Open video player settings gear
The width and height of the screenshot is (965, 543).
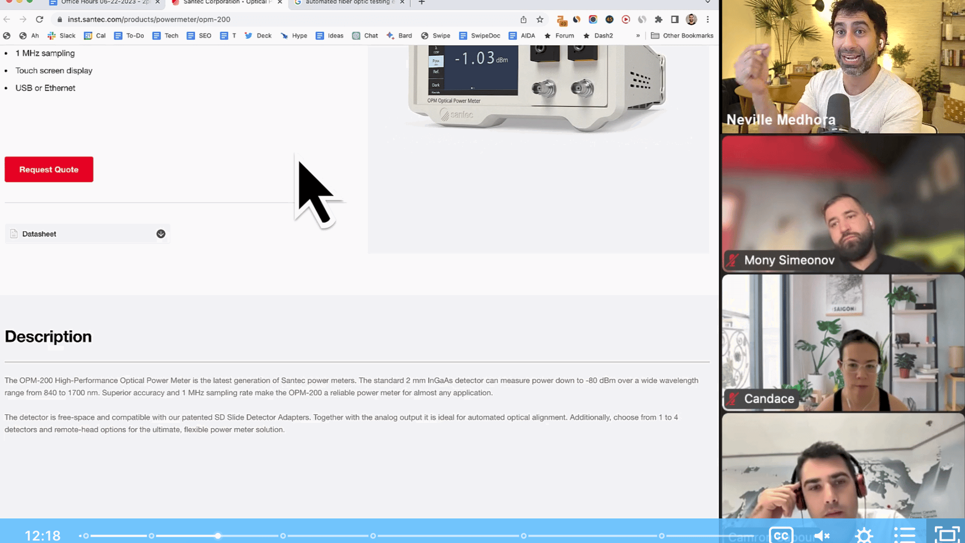pyautogui.click(x=864, y=535)
